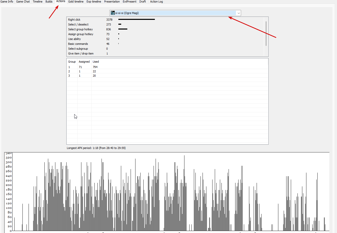Click the 300 label on chart axis

9,162
